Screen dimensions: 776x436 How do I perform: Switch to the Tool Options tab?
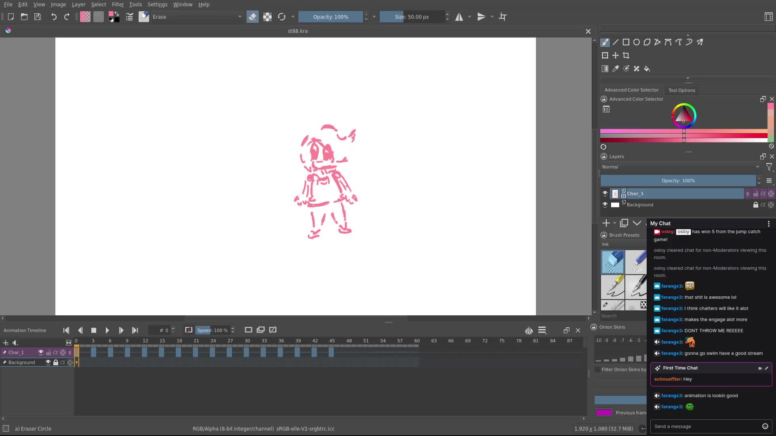click(x=682, y=90)
